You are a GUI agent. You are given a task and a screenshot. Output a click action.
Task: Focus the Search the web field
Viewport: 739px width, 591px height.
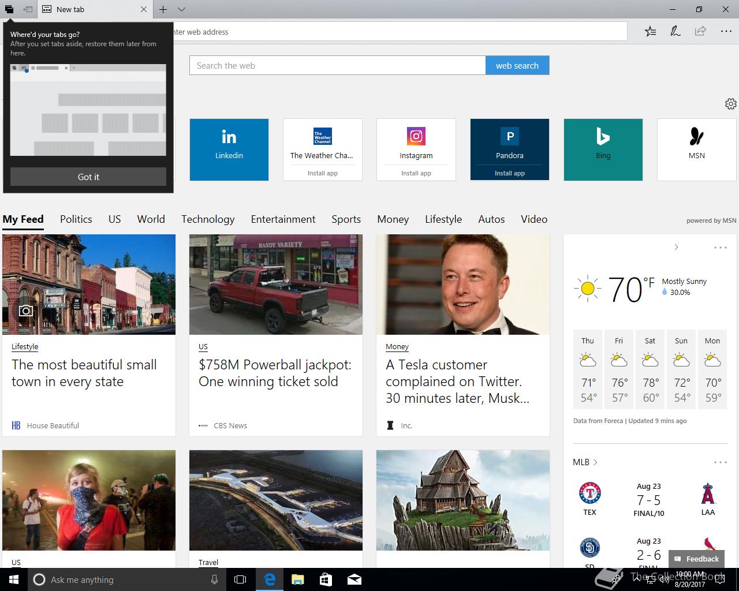tap(338, 65)
